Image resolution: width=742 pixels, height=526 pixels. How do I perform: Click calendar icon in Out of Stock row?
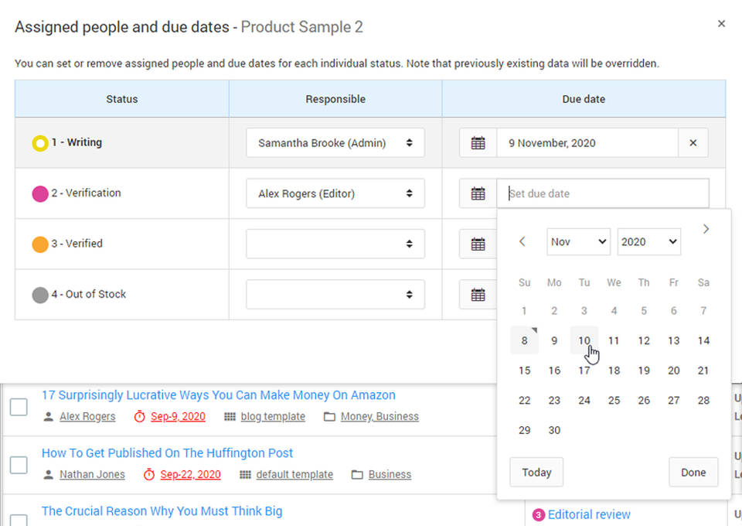pyautogui.click(x=478, y=295)
